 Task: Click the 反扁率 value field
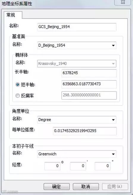89,95
